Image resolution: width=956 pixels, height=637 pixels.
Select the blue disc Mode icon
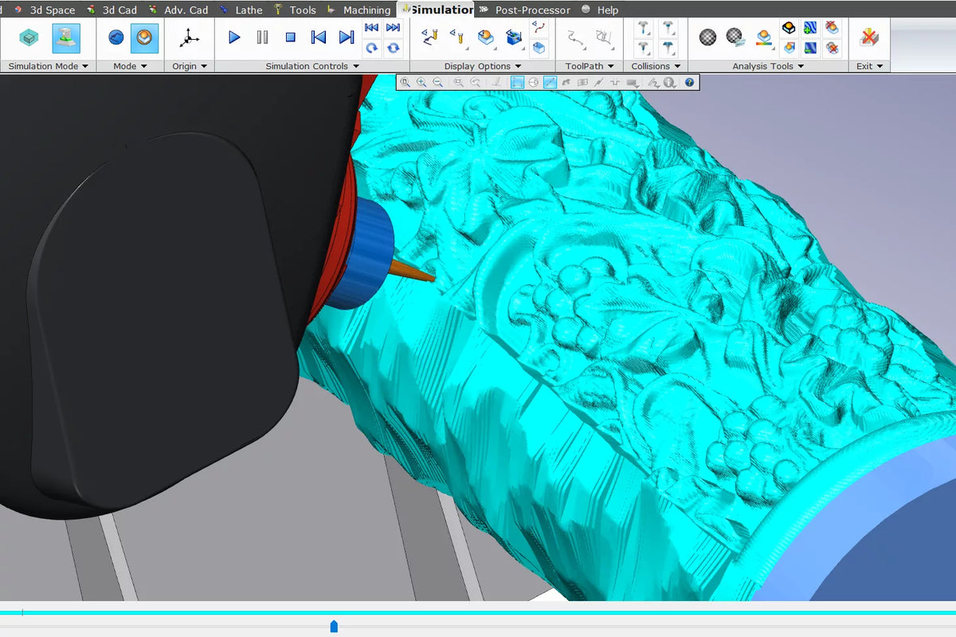coord(116,37)
